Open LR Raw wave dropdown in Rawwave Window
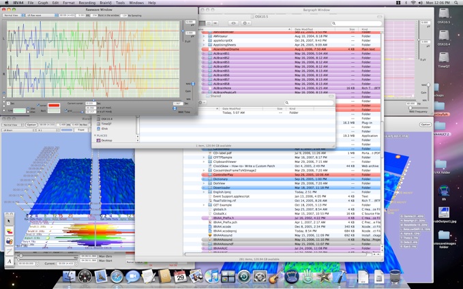 click(42, 15)
